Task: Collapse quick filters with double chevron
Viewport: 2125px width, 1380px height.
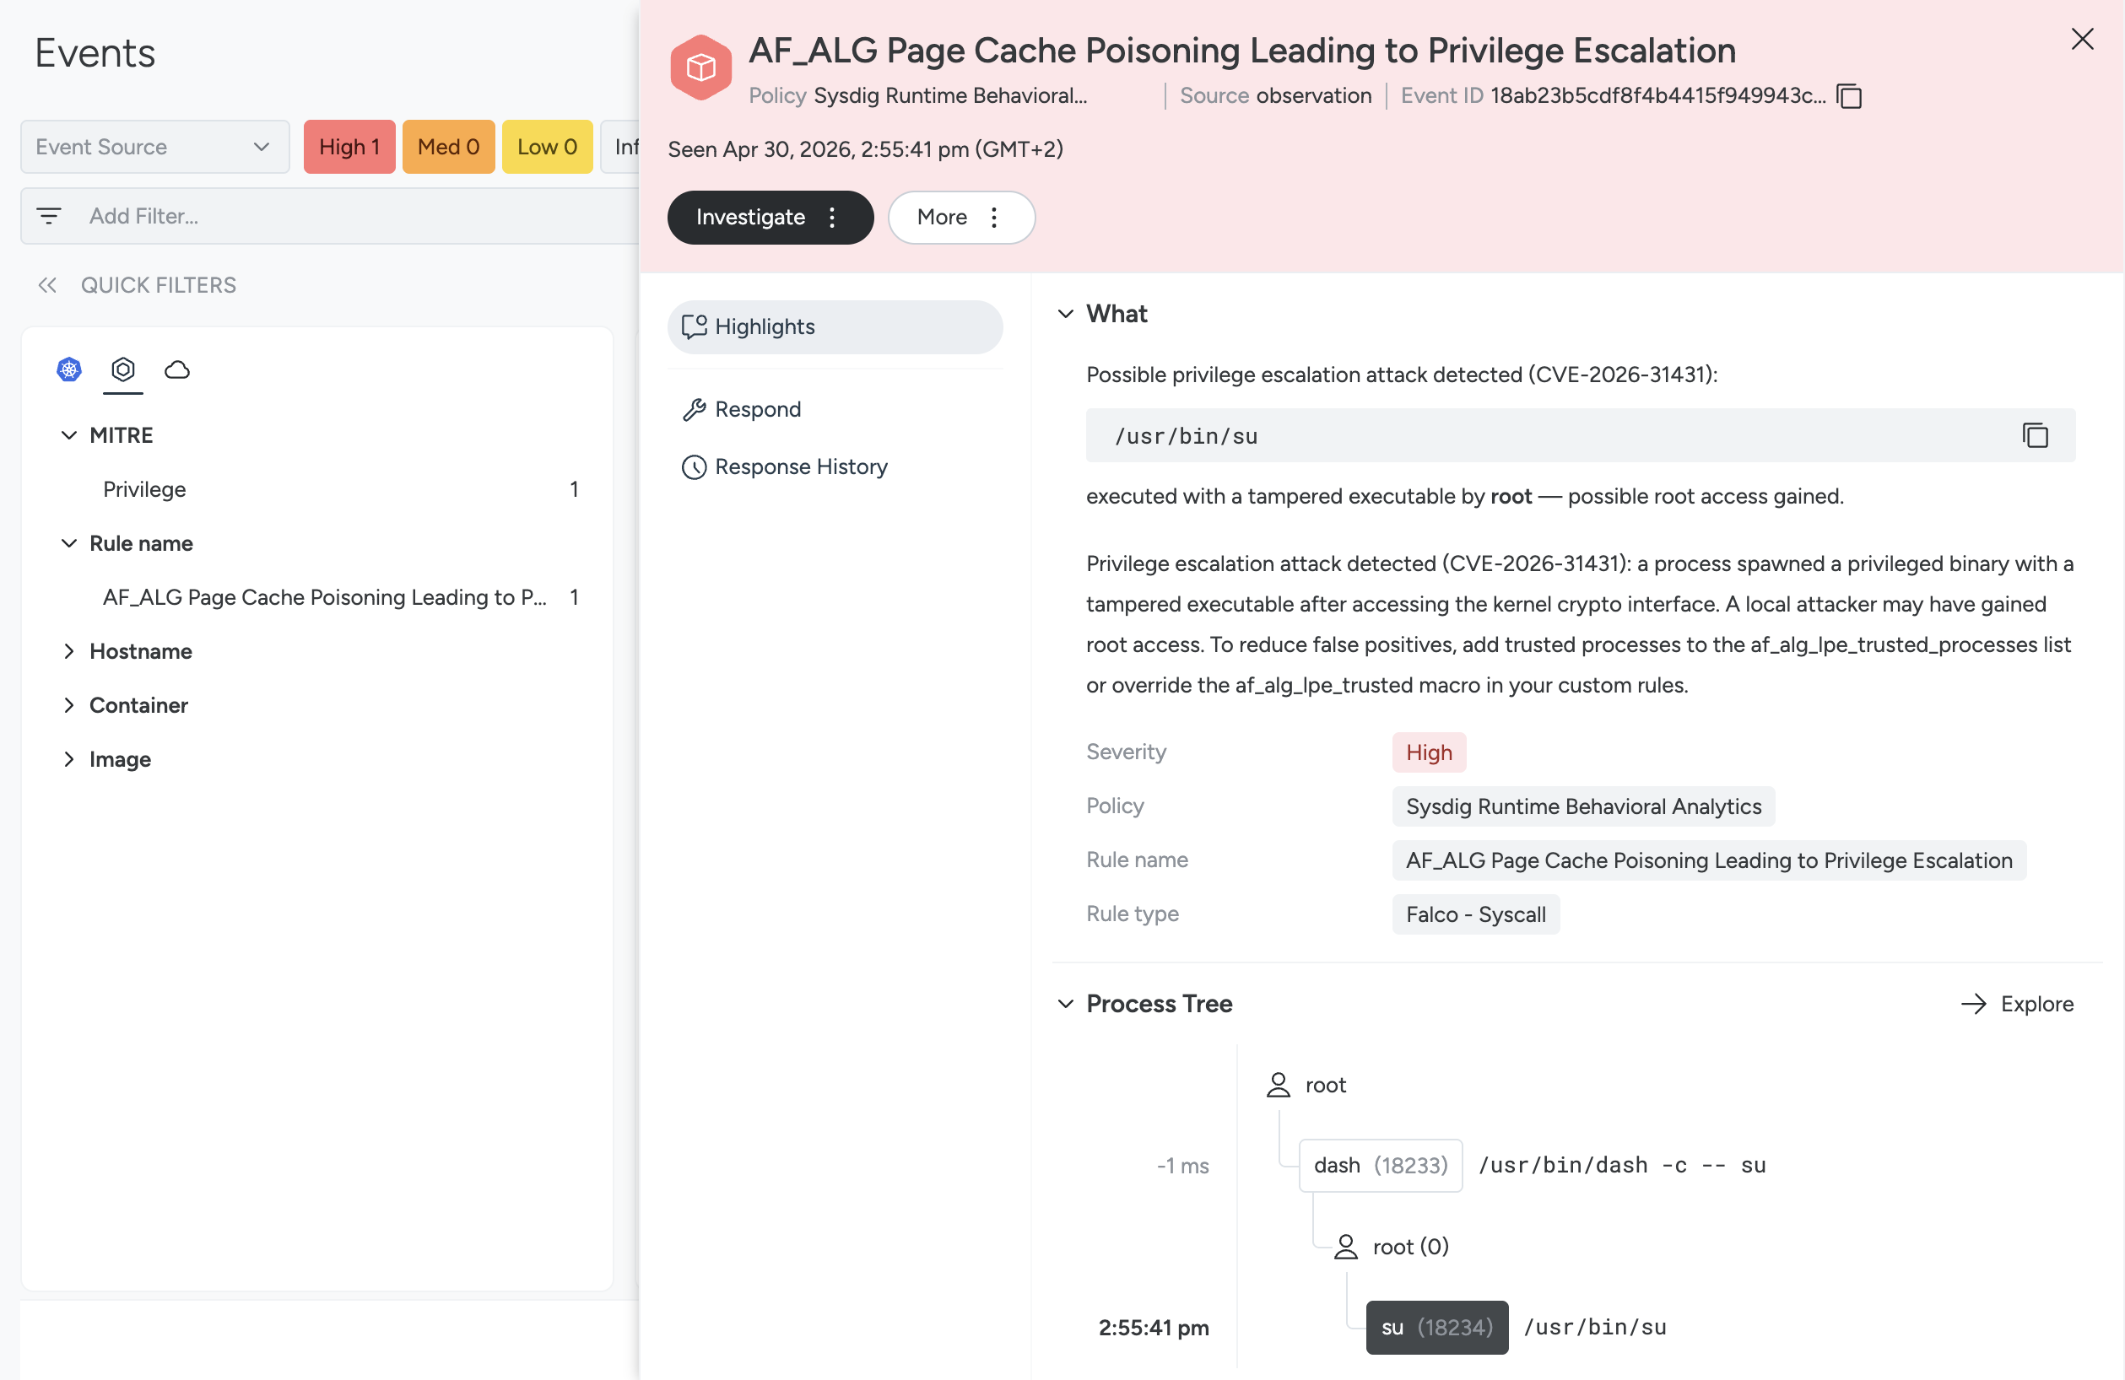Action: click(x=47, y=285)
